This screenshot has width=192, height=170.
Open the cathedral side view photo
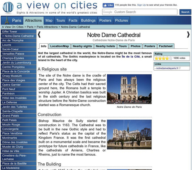(x=129, y=134)
